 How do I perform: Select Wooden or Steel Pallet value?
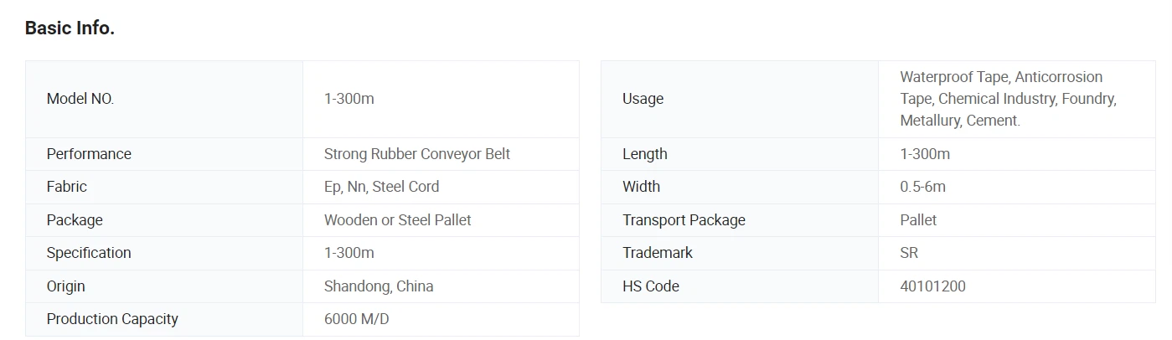point(397,220)
